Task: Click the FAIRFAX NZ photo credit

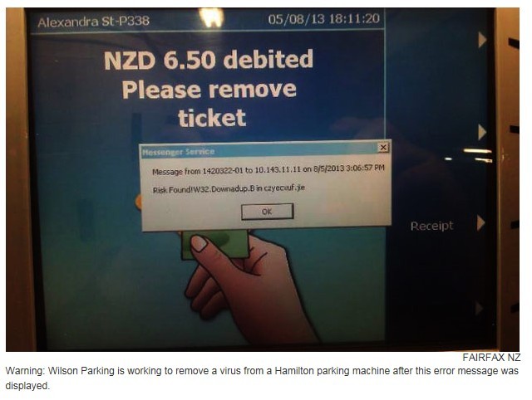Action: 491,358
